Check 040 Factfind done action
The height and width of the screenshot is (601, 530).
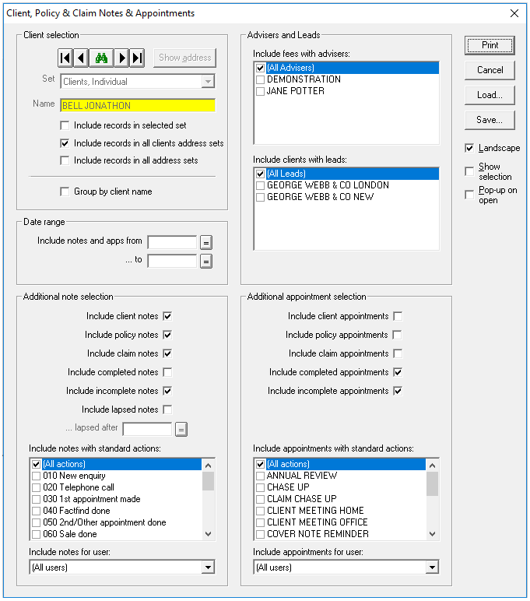(36, 511)
